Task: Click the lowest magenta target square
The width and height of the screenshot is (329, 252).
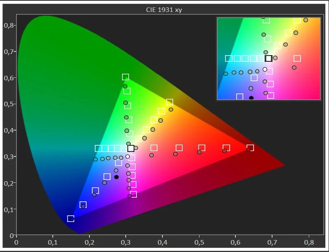Action: pos(133,194)
